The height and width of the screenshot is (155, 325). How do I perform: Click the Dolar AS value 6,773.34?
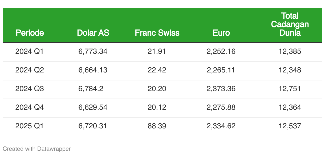coord(93,51)
